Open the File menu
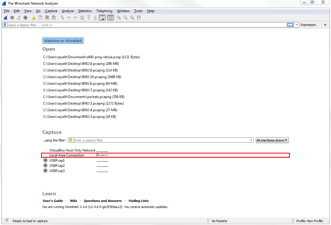 [7, 11]
